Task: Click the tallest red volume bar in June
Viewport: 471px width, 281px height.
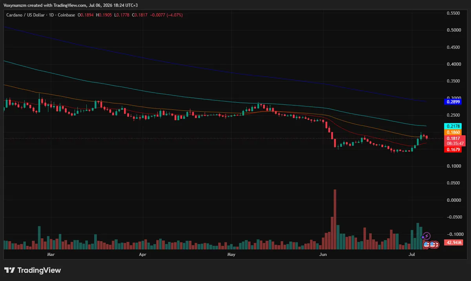Action: (335, 219)
